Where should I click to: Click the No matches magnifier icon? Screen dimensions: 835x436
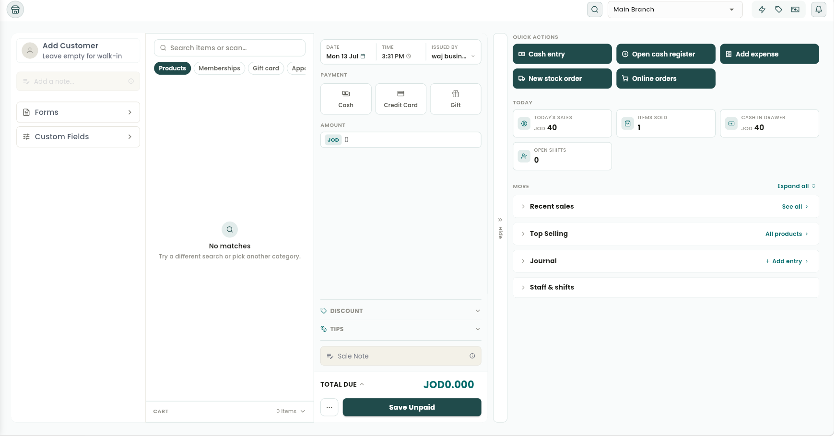pyautogui.click(x=230, y=229)
